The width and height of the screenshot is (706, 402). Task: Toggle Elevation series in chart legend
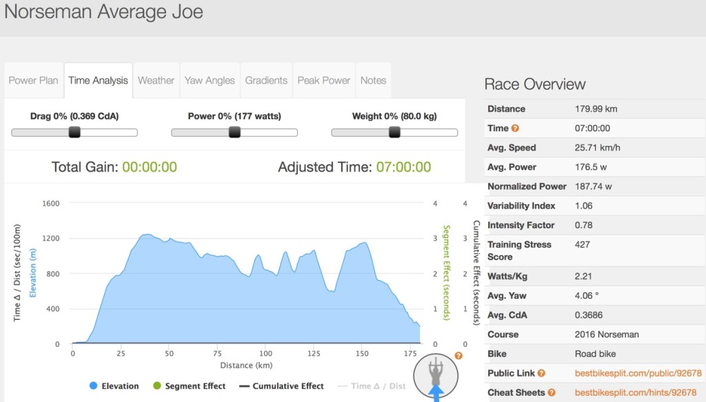coord(113,386)
